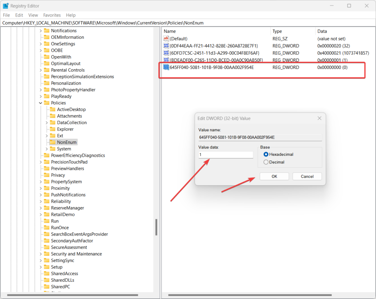This screenshot has width=376, height=299.
Task: Expand the Notifications tree node
Action: click(x=40, y=31)
